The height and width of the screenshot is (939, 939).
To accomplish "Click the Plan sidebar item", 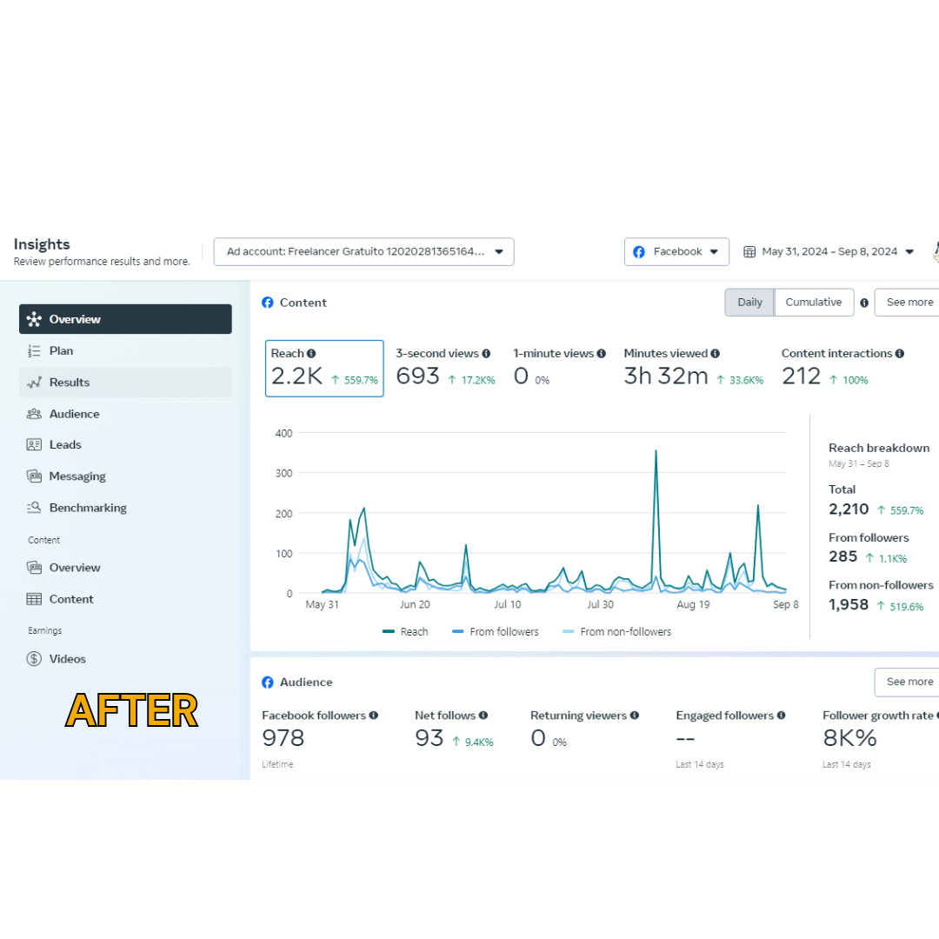I will pos(125,351).
